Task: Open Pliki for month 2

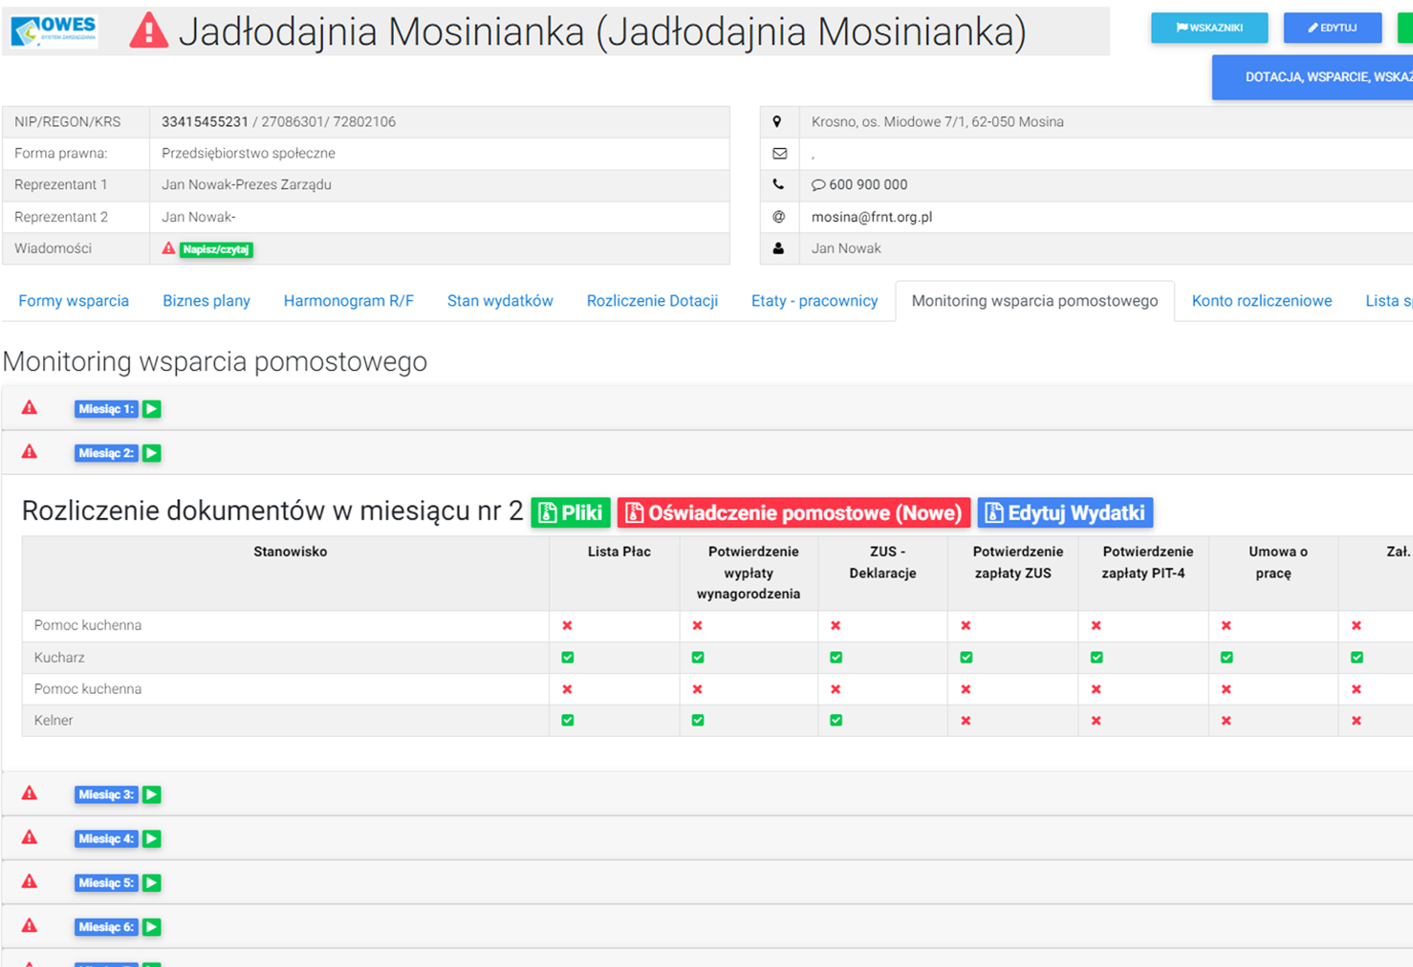Action: click(x=571, y=513)
